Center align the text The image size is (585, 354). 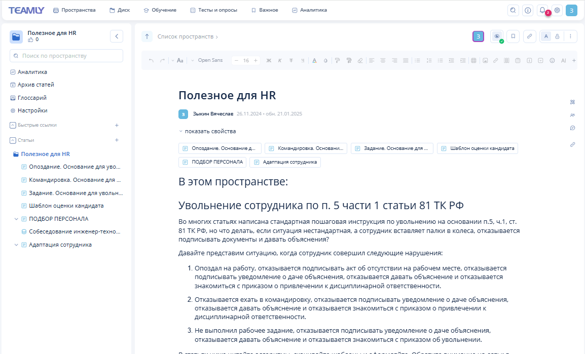[x=383, y=60]
